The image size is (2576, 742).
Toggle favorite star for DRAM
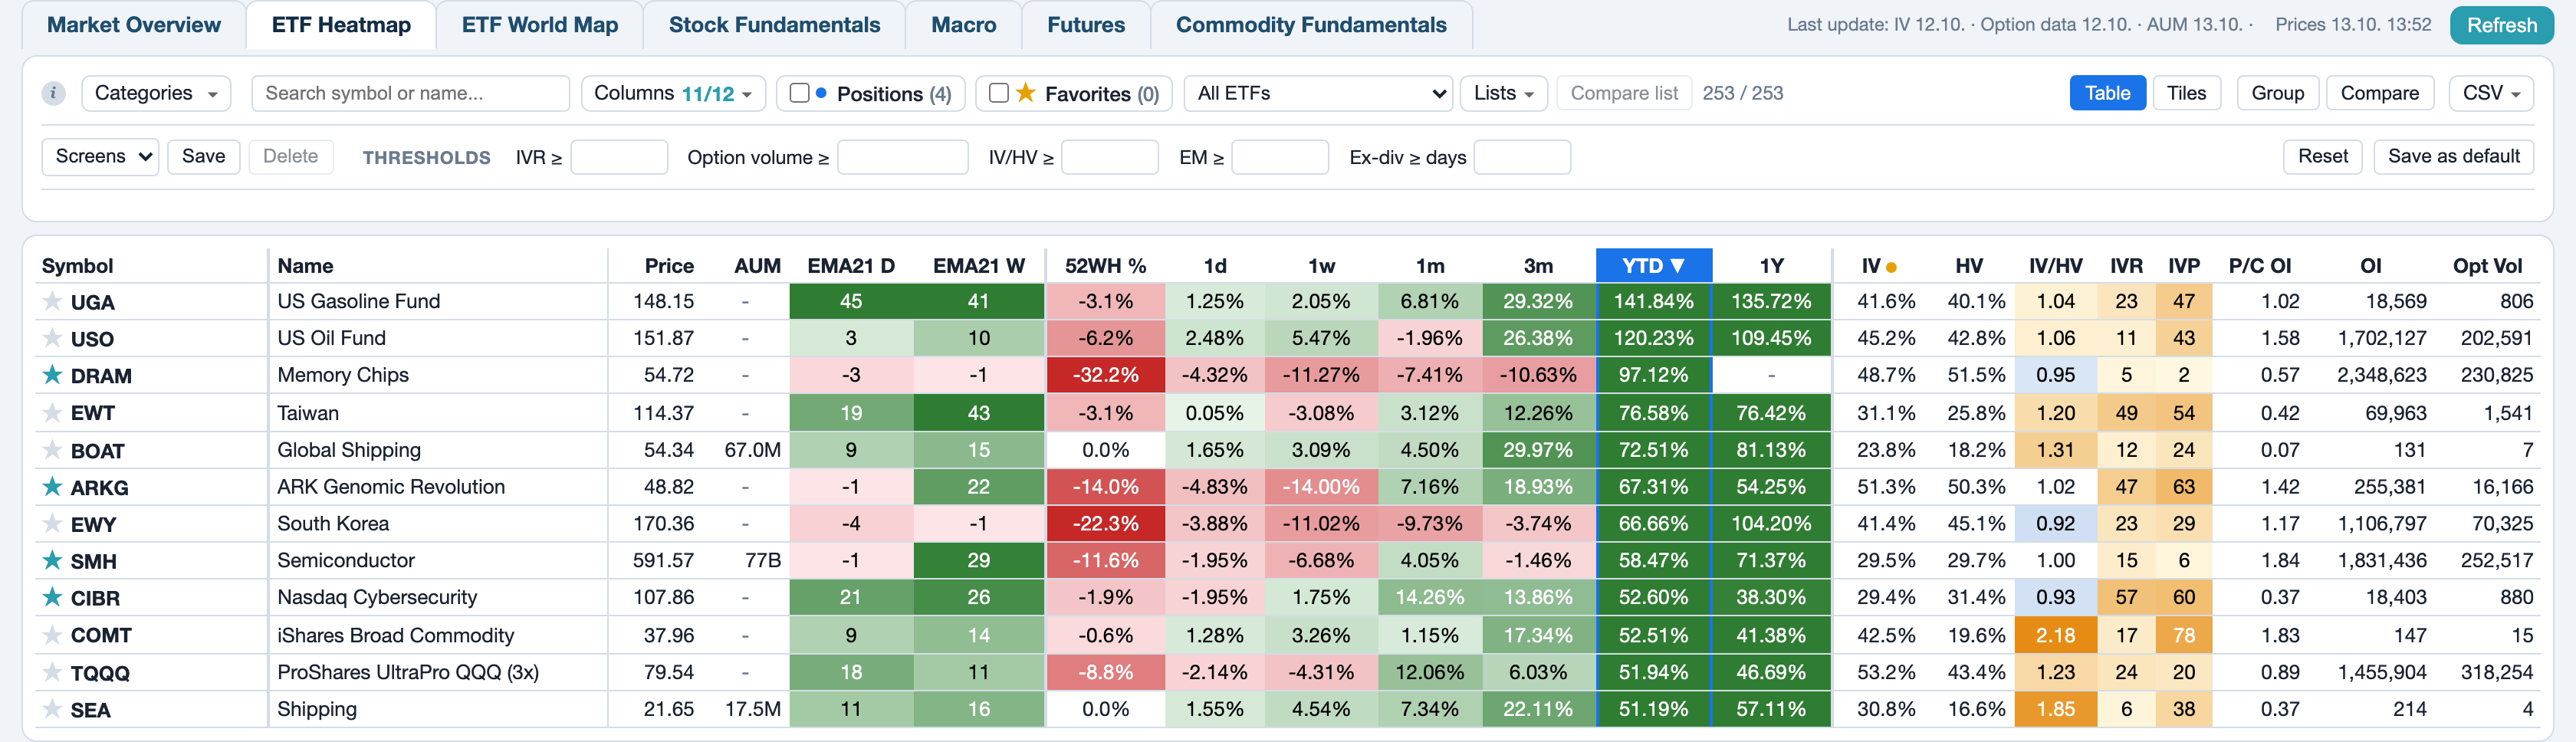pos(52,374)
